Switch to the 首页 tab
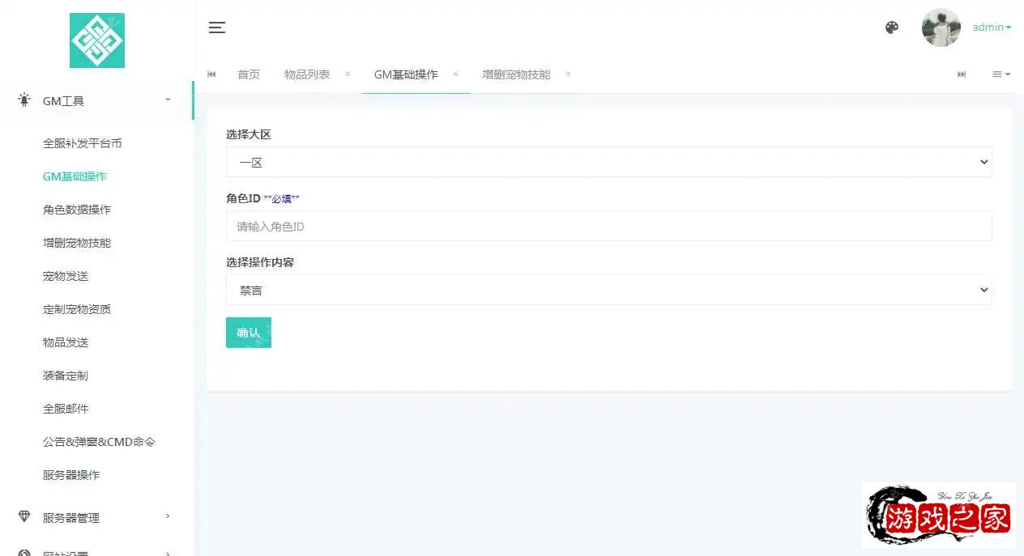The width and height of the screenshot is (1024, 556). click(x=249, y=74)
